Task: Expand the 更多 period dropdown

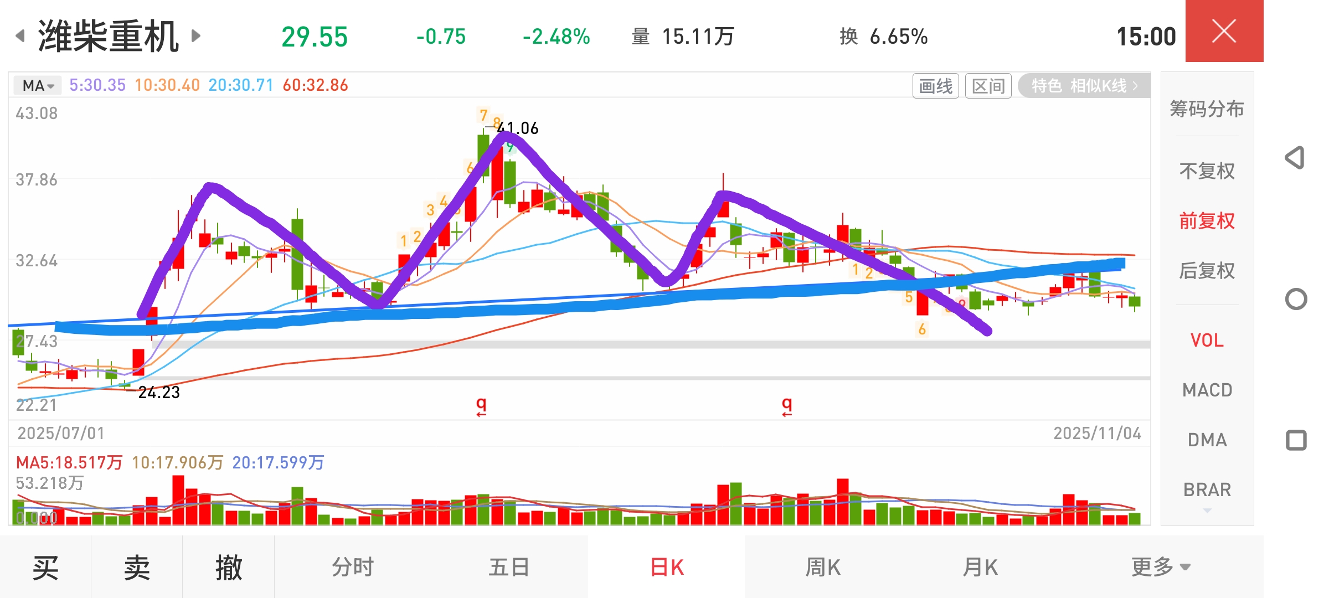Action: [x=1160, y=567]
